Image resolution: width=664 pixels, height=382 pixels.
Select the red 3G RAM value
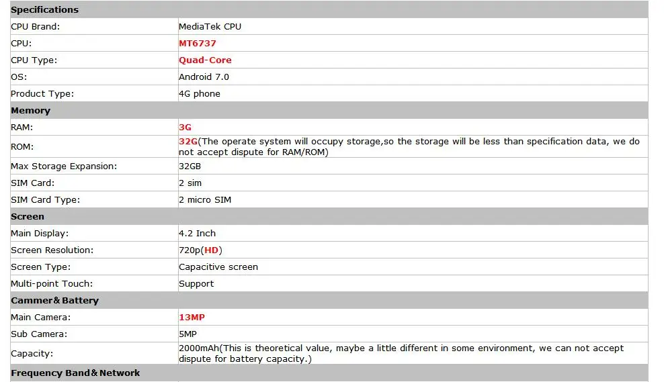coord(185,128)
